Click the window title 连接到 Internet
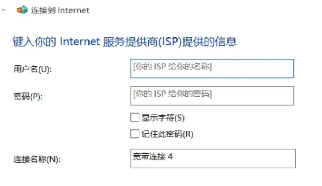The image size is (322, 186). [60, 10]
